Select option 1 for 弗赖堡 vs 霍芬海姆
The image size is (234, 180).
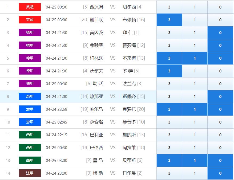[x=195, y=45]
